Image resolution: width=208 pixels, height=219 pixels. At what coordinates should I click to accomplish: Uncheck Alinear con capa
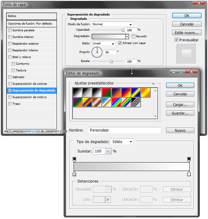coord(120,43)
